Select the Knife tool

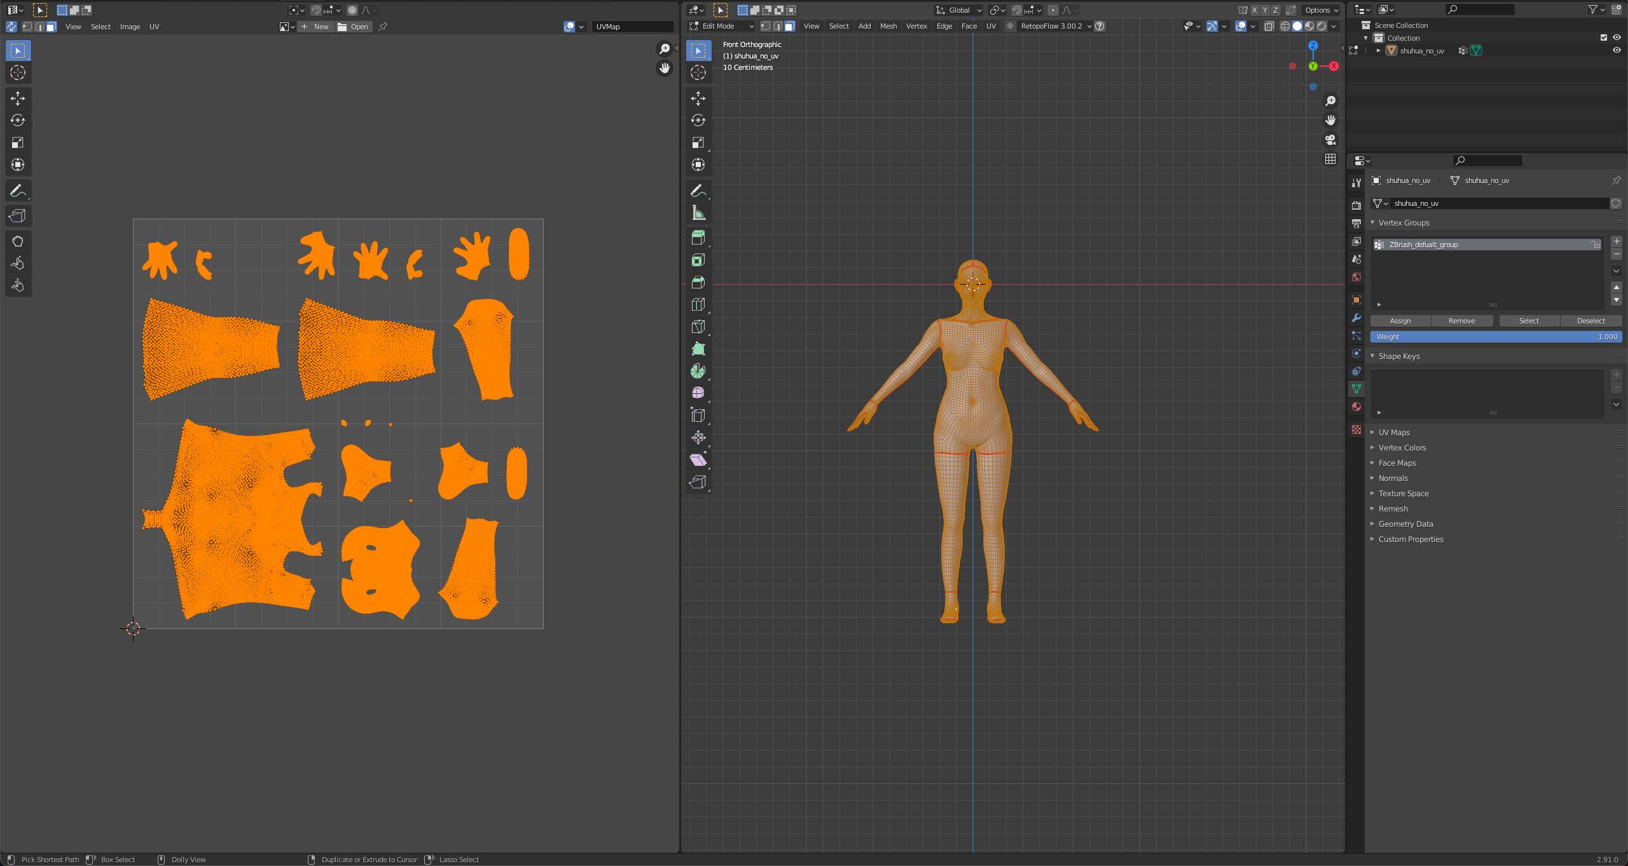(x=698, y=327)
